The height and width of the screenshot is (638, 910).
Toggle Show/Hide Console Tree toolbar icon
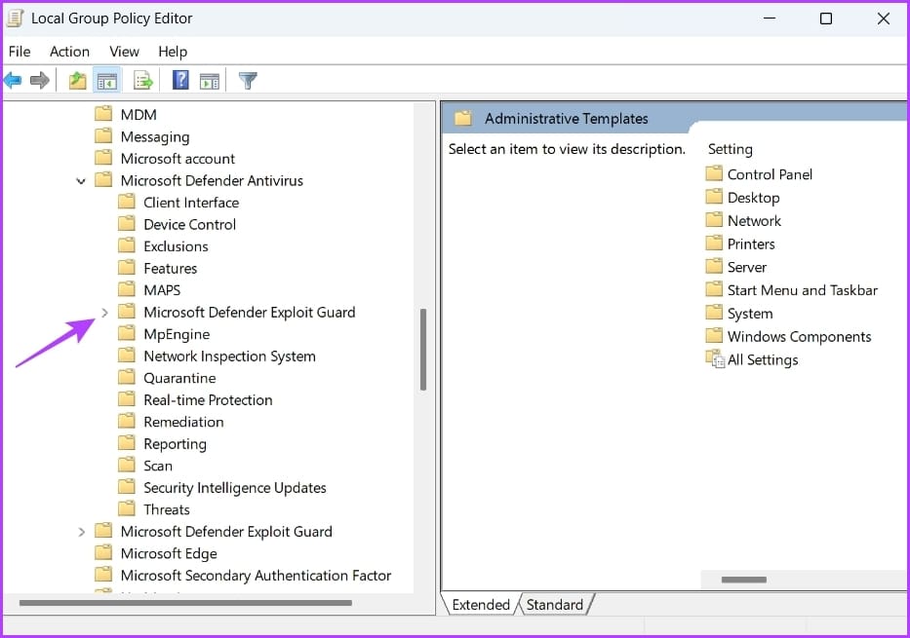click(106, 81)
